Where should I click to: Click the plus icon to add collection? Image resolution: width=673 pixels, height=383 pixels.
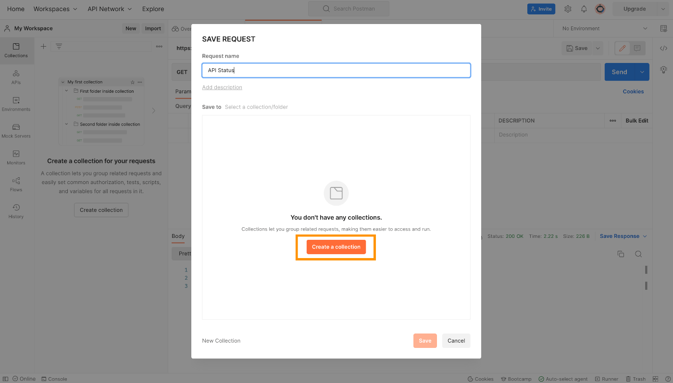(x=43, y=47)
